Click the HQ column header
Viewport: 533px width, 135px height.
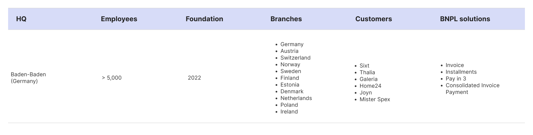(21, 19)
